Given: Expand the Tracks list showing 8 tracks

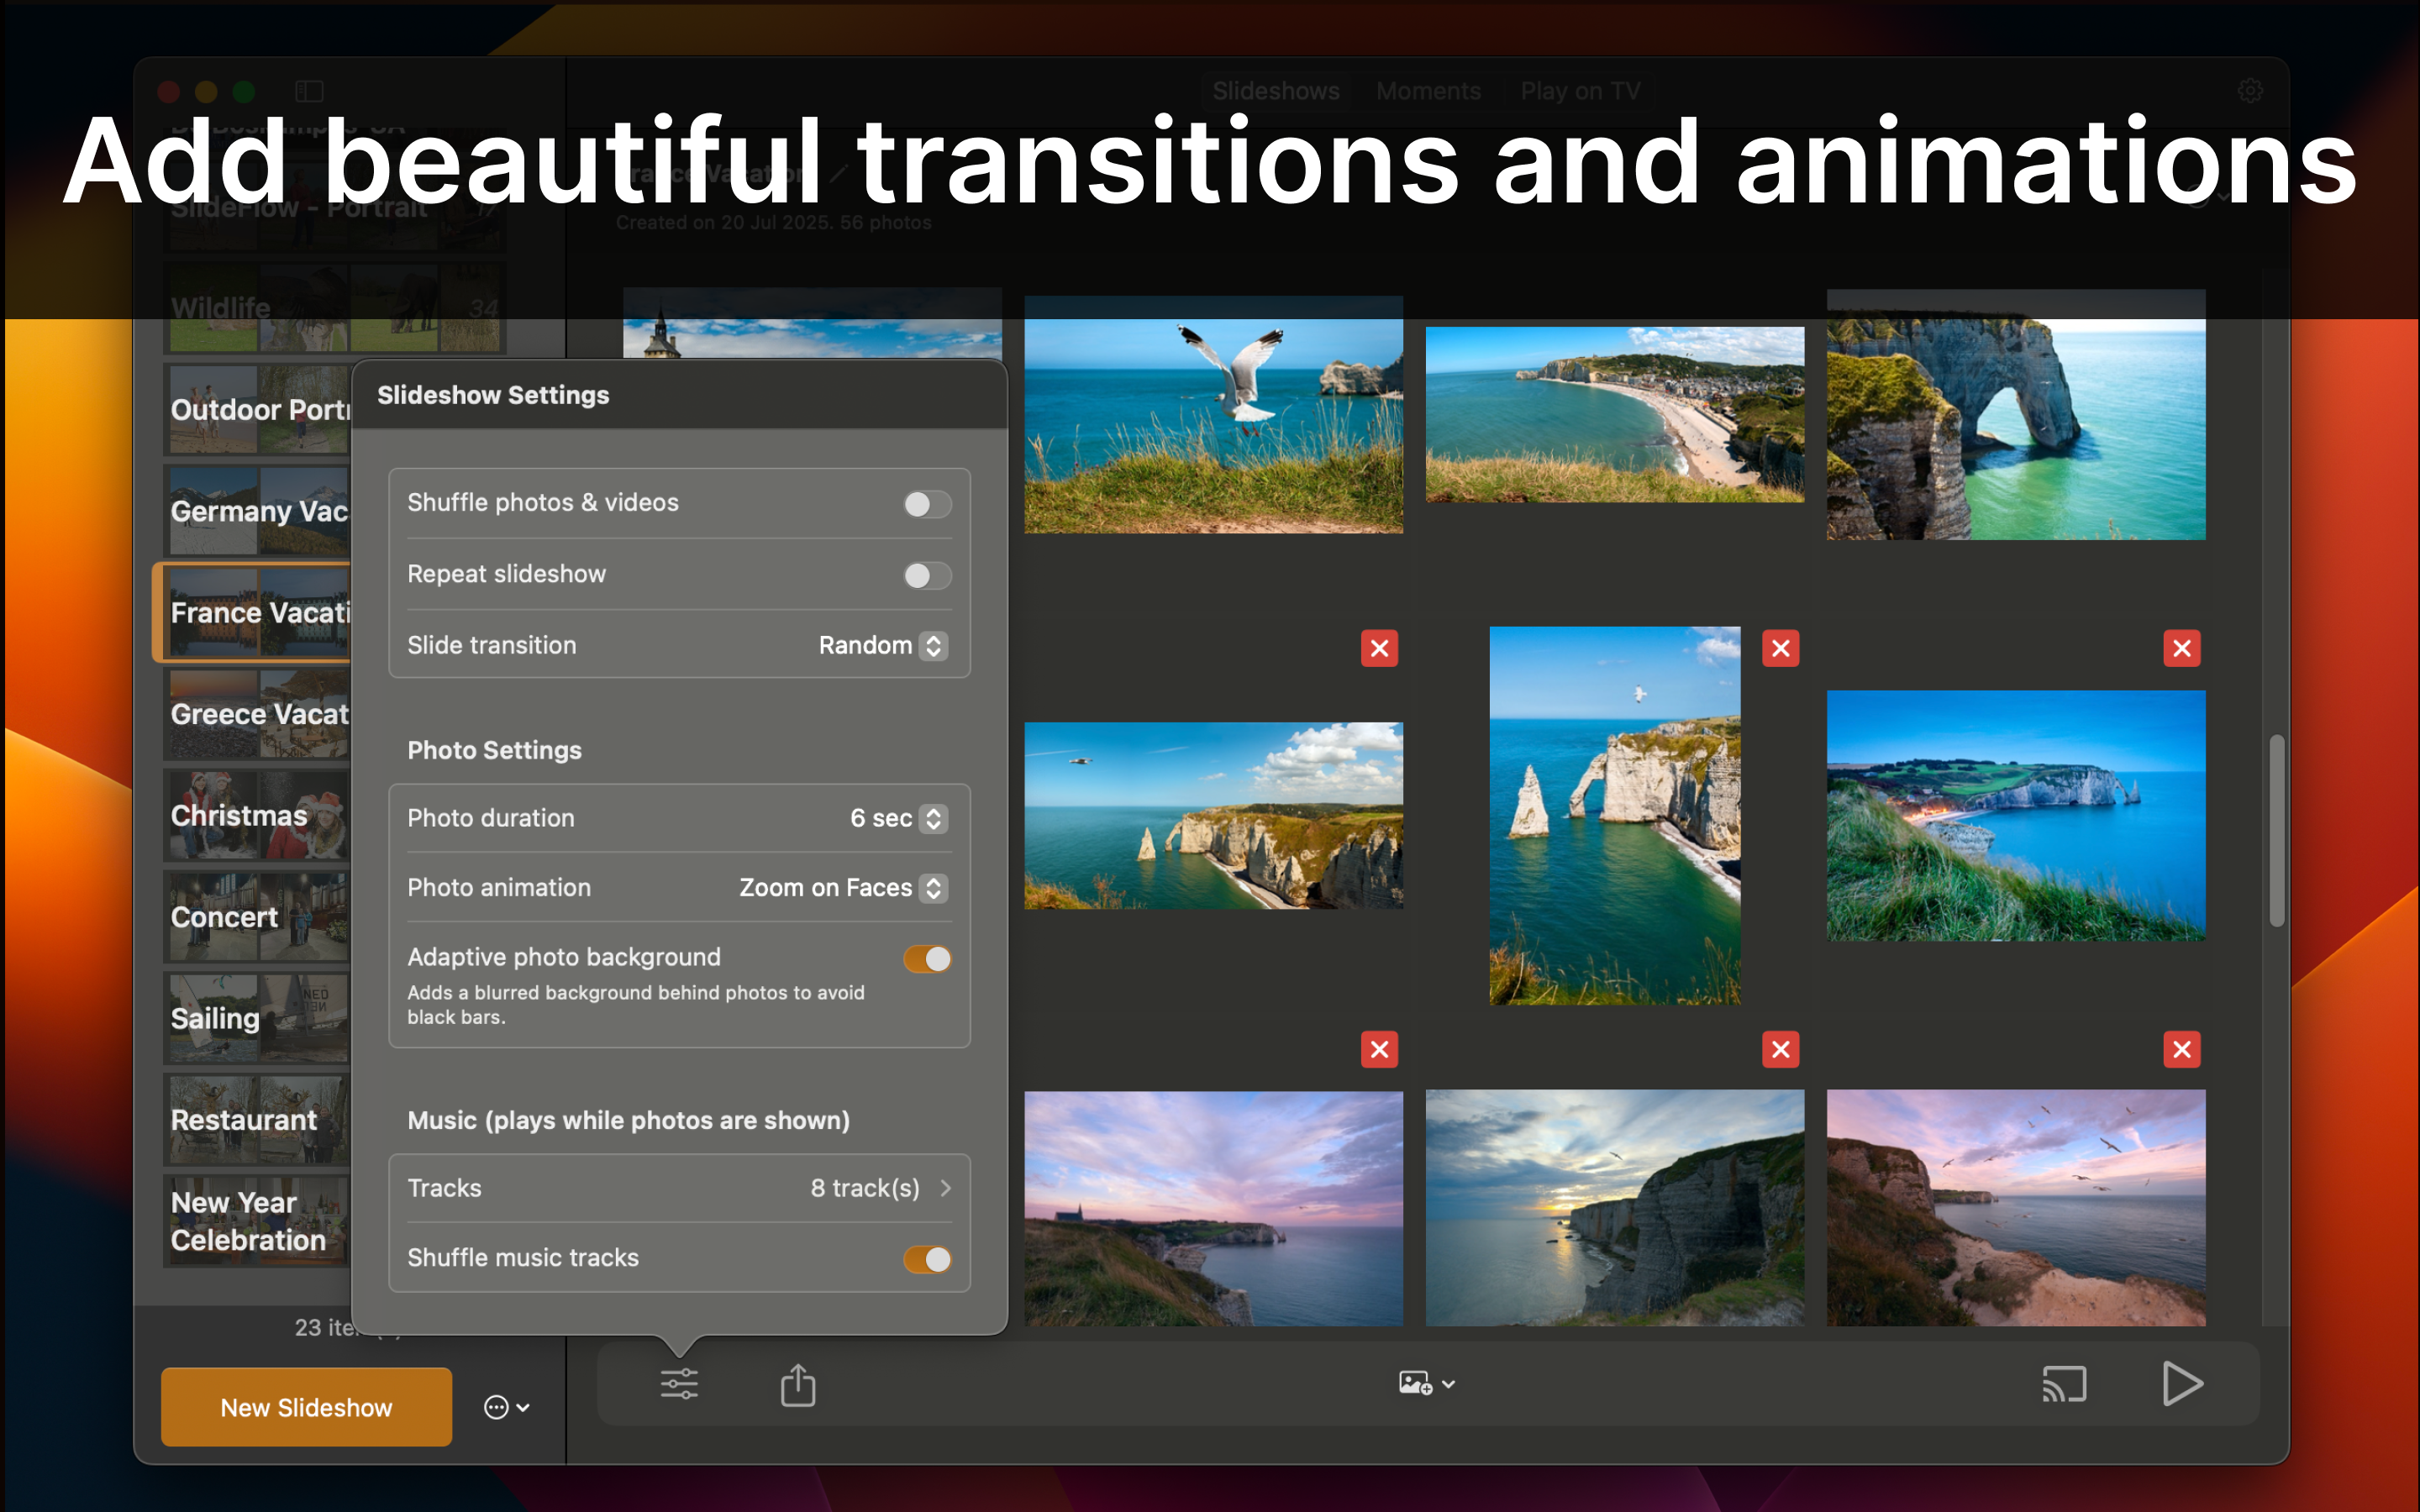Looking at the screenshot, I should (x=944, y=1188).
